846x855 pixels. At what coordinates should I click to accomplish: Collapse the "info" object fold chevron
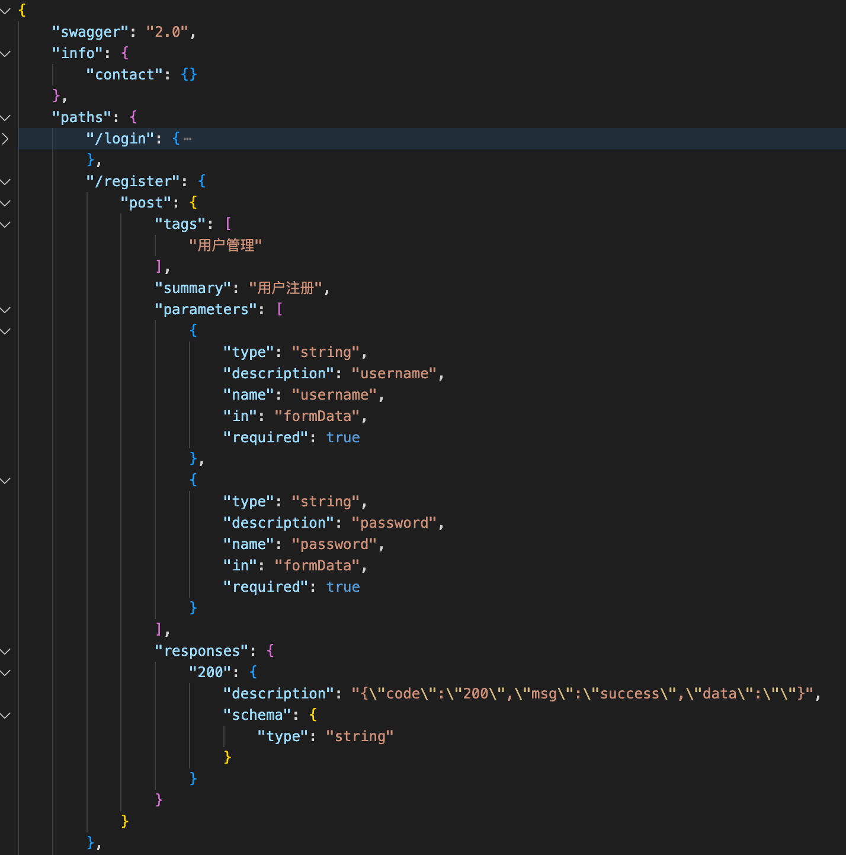tap(5, 53)
